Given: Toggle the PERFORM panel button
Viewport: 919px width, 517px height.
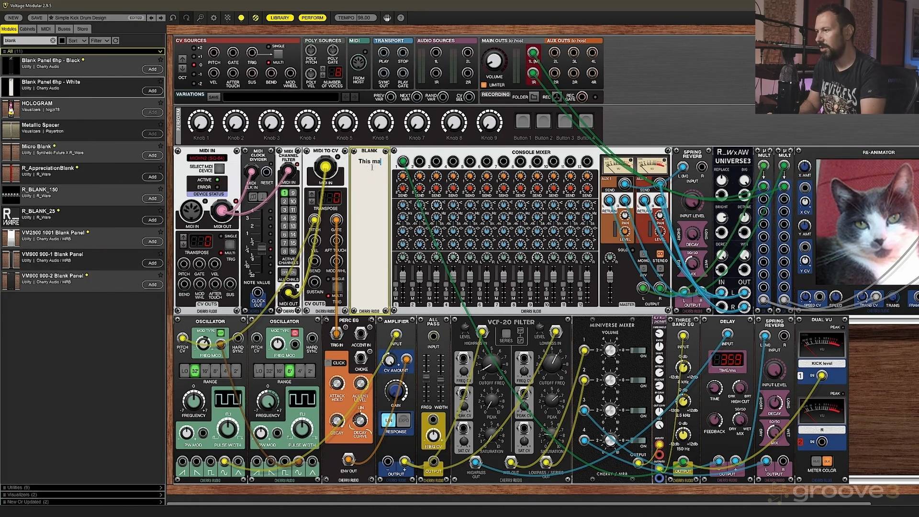Looking at the screenshot, I should (312, 18).
